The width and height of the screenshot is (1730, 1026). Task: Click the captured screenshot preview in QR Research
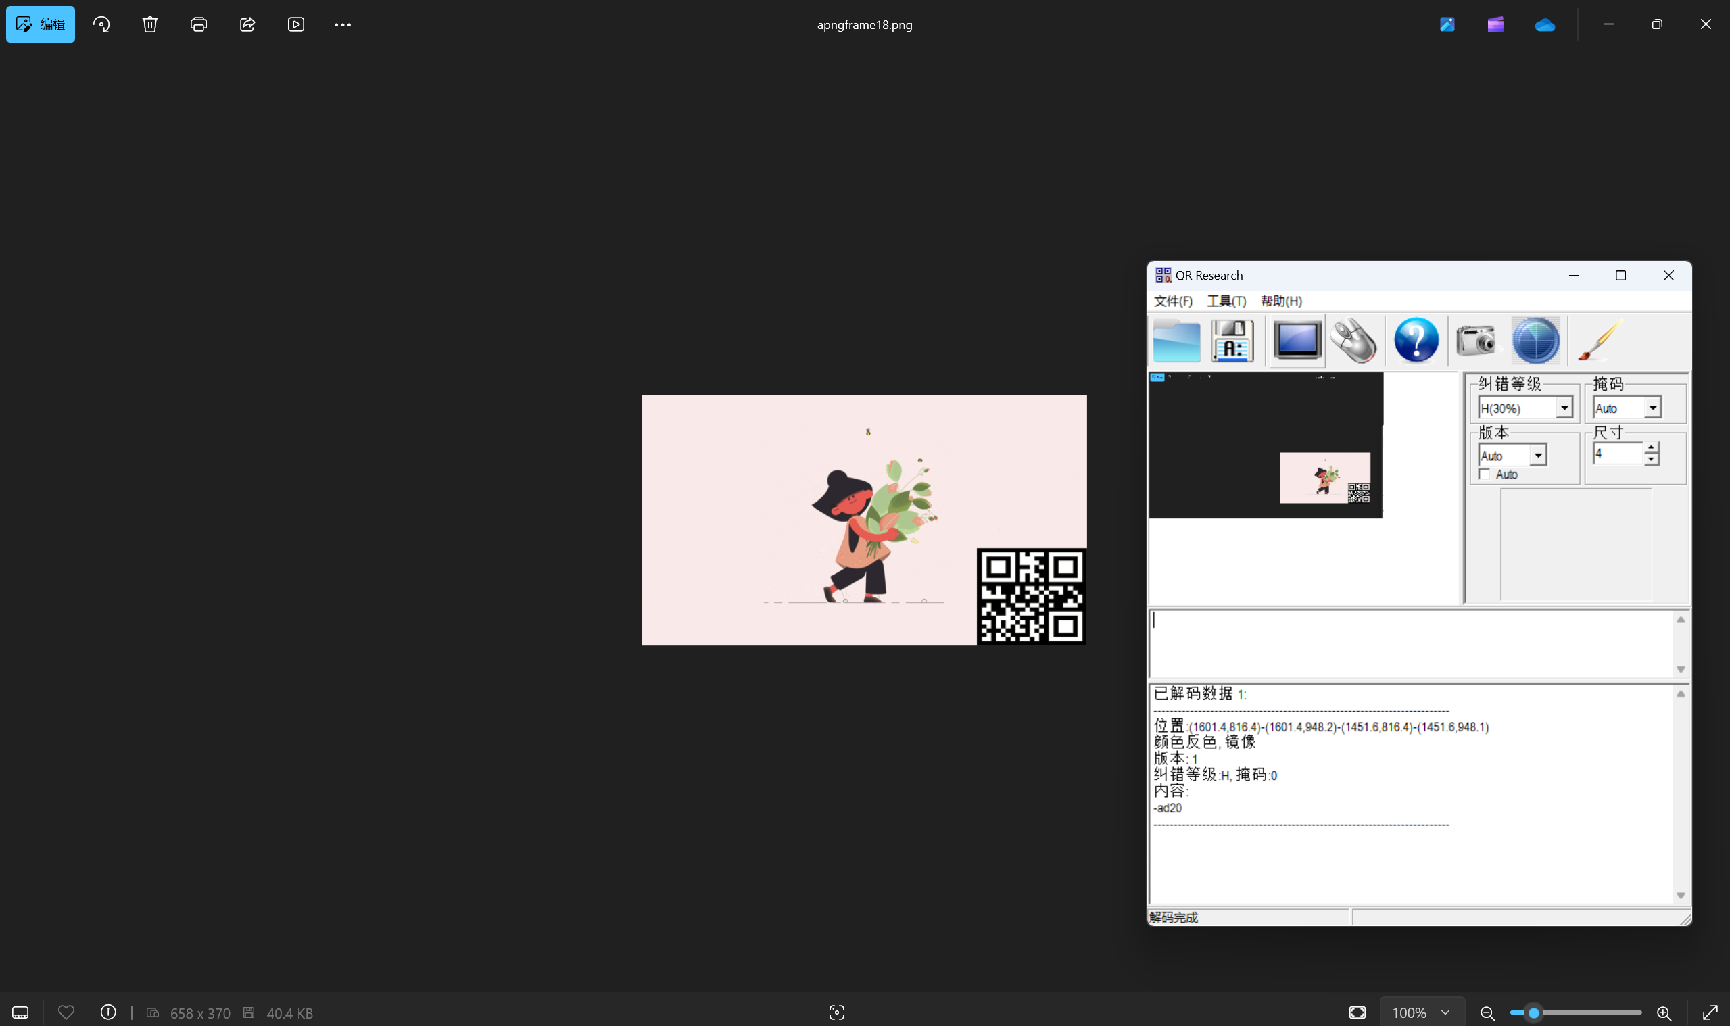(x=1266, y=445)
